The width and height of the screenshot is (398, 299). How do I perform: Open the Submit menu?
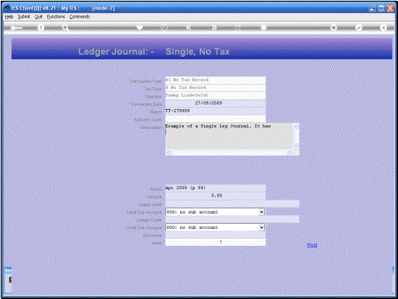click(x=24, y=16)
